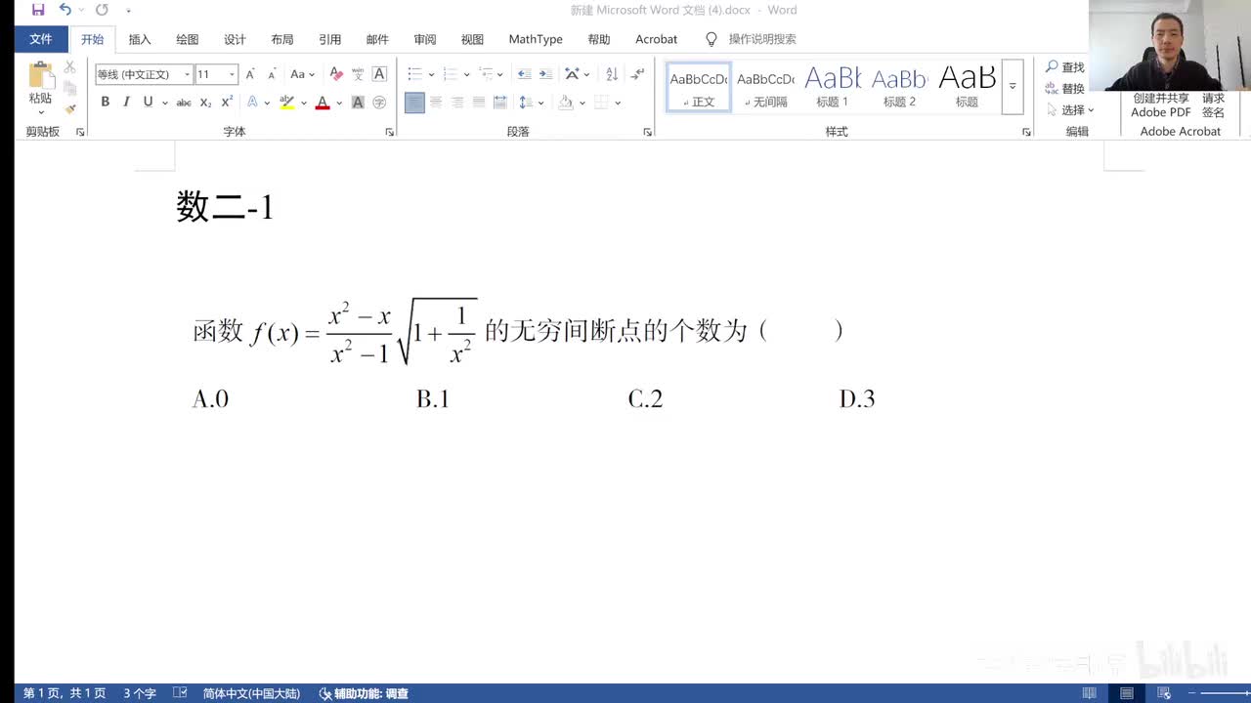Toggle justified text alignment
This screenshot has width=1251, height=703.
(x=479, y=103)
